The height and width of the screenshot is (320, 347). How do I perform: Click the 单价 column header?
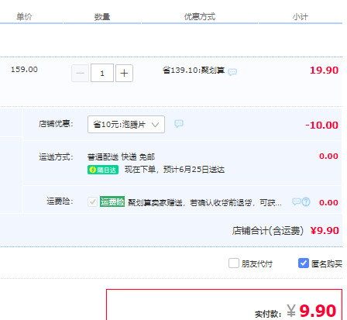pos(24,17)
